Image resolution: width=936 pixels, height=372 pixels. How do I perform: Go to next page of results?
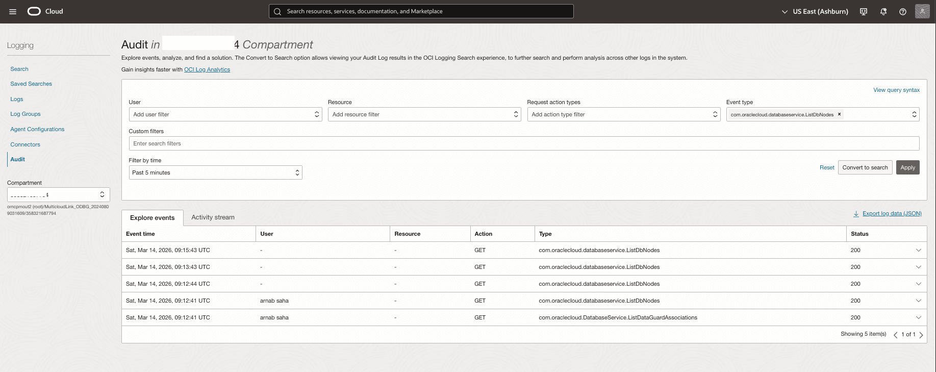(x=921, y=335)
